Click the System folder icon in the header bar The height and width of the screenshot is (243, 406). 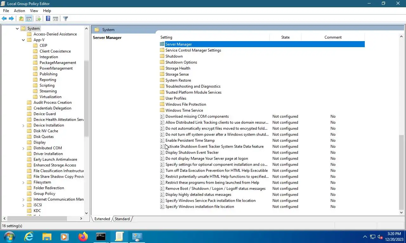click(x=97, y=30)
